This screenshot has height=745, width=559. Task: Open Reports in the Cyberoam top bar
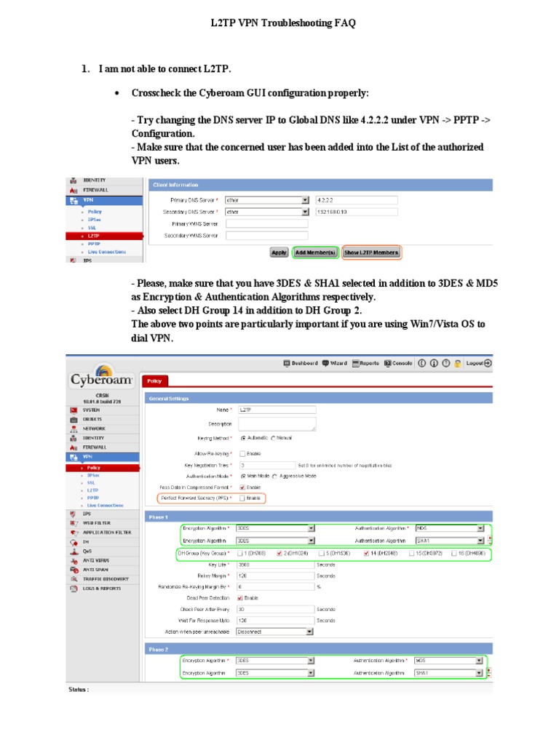pos(365,363)
